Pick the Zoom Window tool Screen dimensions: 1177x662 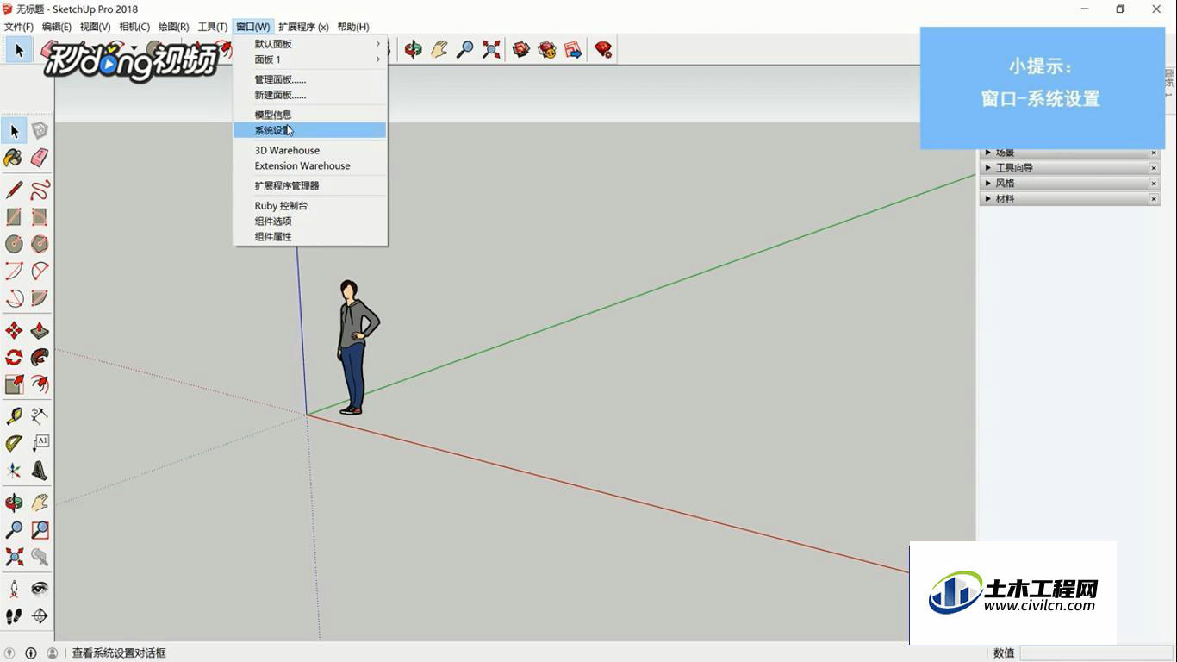pos(40,530)
